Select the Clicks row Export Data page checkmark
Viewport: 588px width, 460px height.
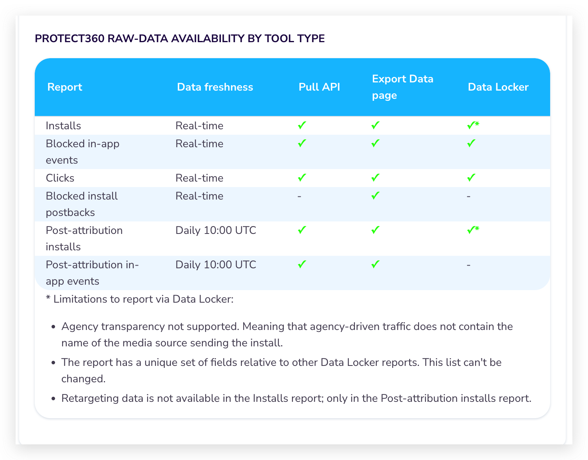coord(374,178)
